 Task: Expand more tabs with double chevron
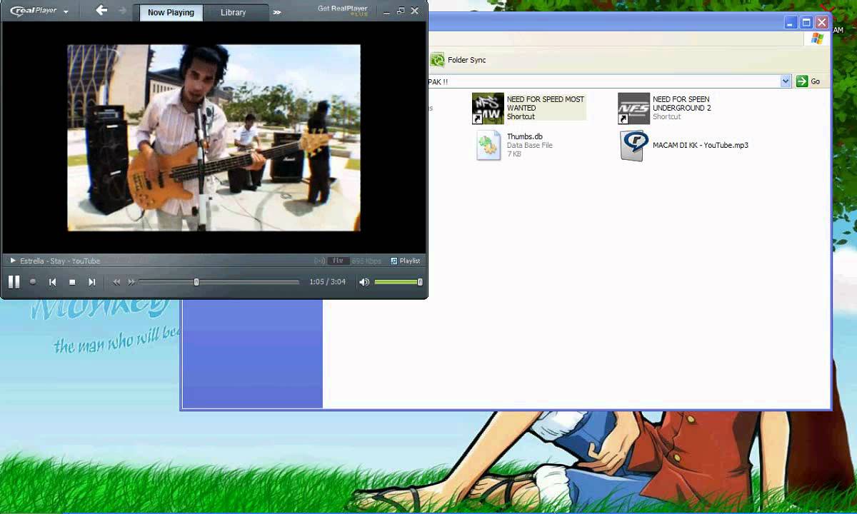277,12
